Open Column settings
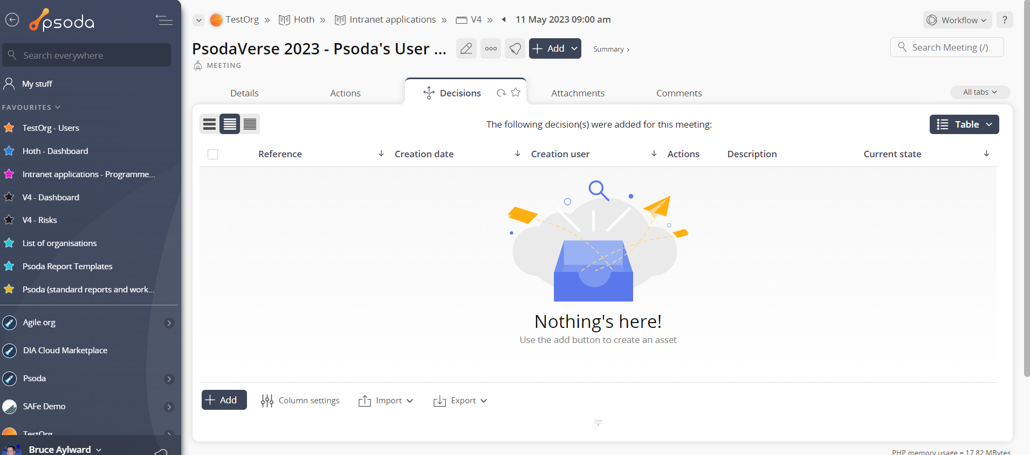 coord(300,401)
